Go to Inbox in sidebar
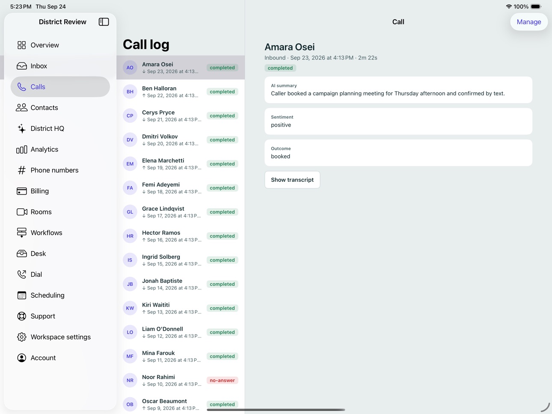Image resolution: width=552 pixels, height=414 pixels. coord(60,66)
